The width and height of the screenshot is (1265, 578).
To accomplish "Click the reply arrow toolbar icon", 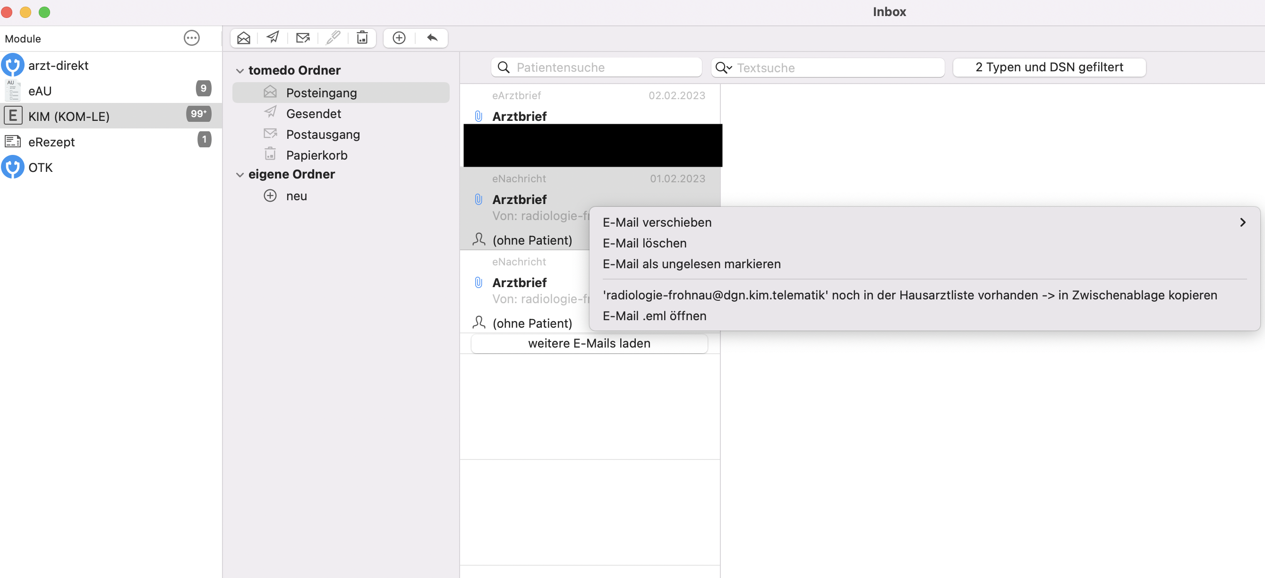I will pos(432,38).
